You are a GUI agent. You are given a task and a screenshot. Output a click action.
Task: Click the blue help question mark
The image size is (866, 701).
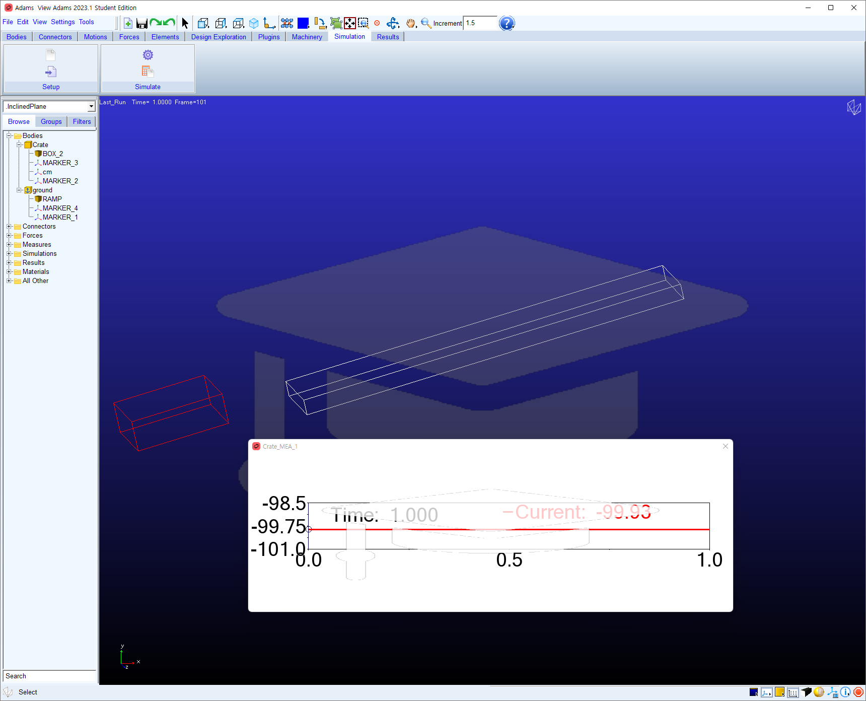tap(507, 23)
